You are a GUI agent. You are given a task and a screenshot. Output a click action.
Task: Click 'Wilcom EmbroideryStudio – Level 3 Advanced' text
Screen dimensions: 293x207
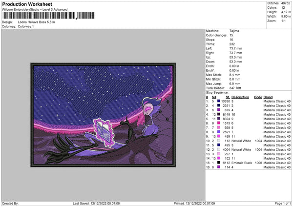point(35,10)
